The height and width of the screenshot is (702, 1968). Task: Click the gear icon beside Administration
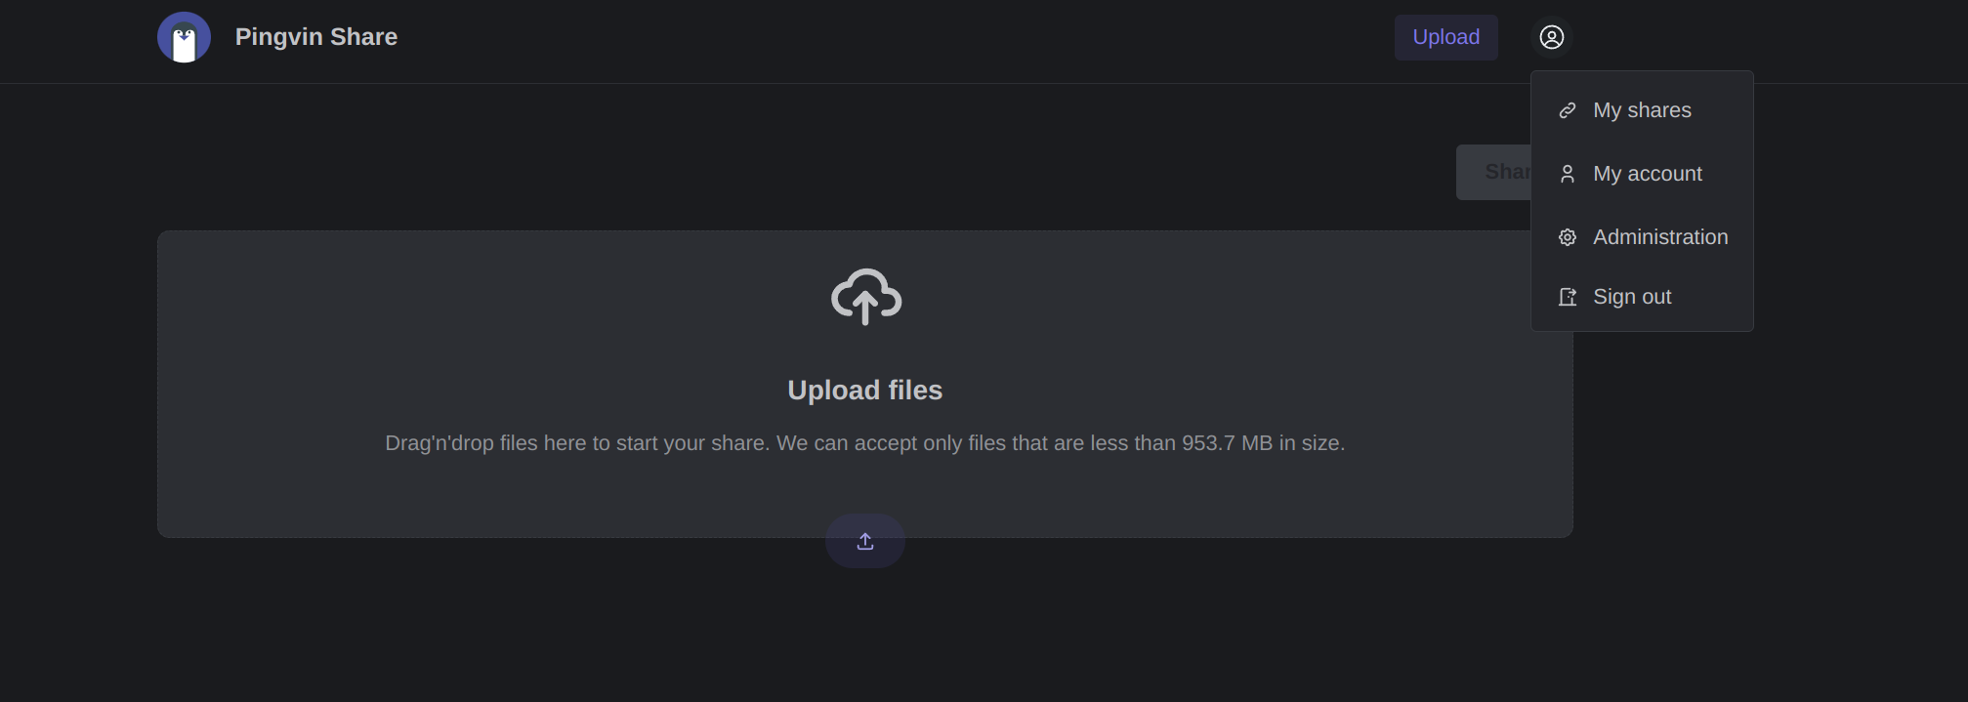click(1567, 237)
